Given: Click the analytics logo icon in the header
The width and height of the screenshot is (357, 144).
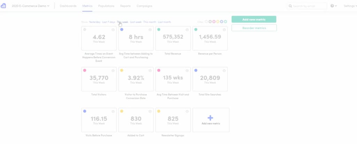Looking at the screenshot, I should [x=3, y=6].
